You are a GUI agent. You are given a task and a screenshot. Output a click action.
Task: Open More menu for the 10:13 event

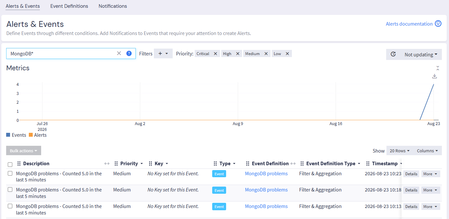point(431,207)
